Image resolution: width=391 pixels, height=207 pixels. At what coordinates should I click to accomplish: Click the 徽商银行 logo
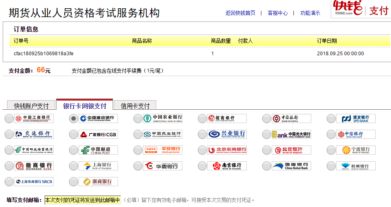point(34,166)
